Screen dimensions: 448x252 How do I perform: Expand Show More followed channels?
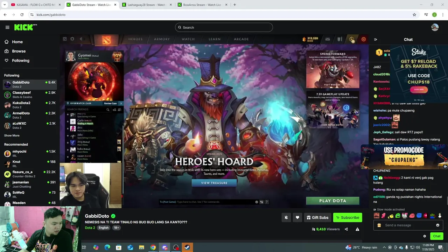coord(12,135)
